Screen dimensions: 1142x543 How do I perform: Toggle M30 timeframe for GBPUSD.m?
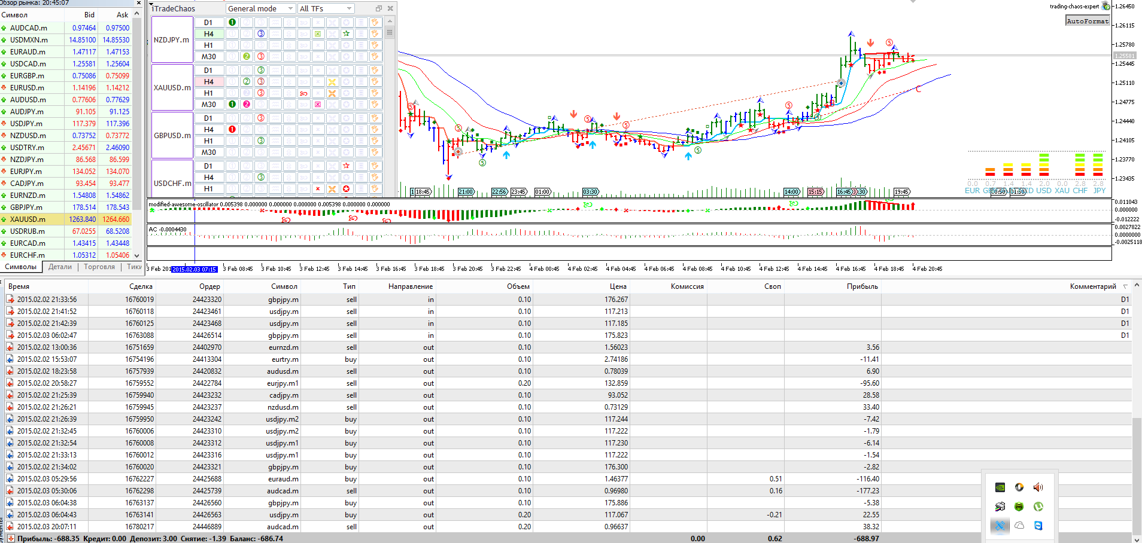[209, 152]
